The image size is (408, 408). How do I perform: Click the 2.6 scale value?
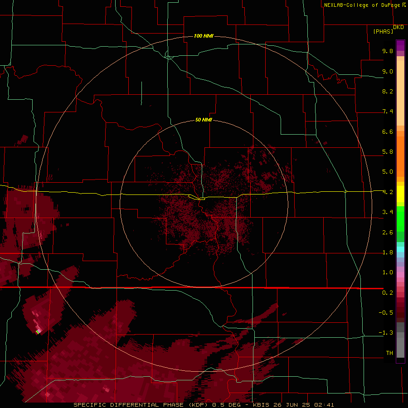click(x=388, y=233)
